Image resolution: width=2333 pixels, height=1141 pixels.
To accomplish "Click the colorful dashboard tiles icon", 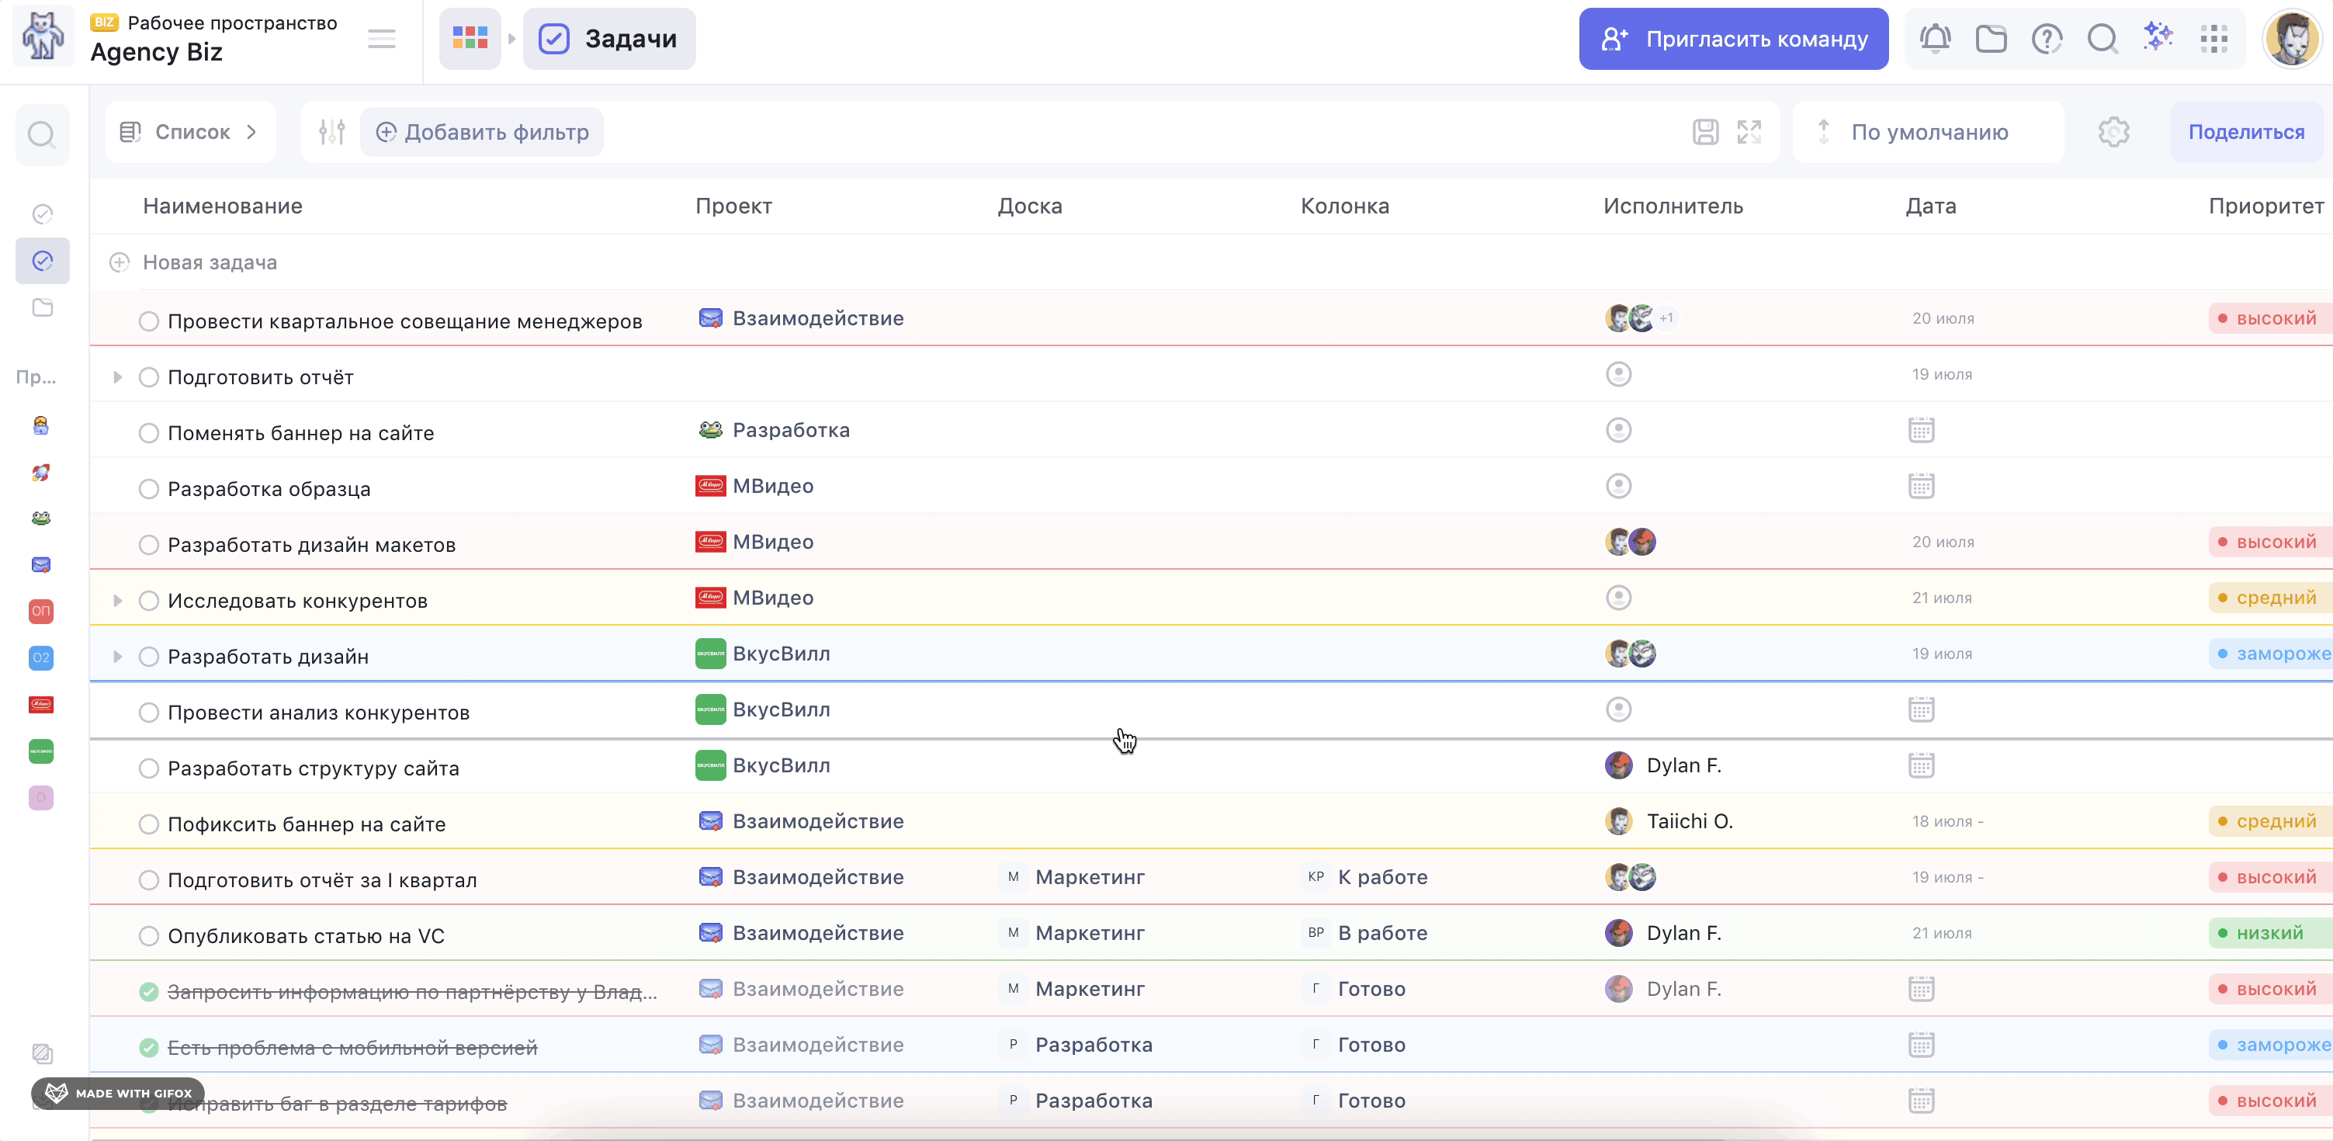I will (x=470, y=38).
